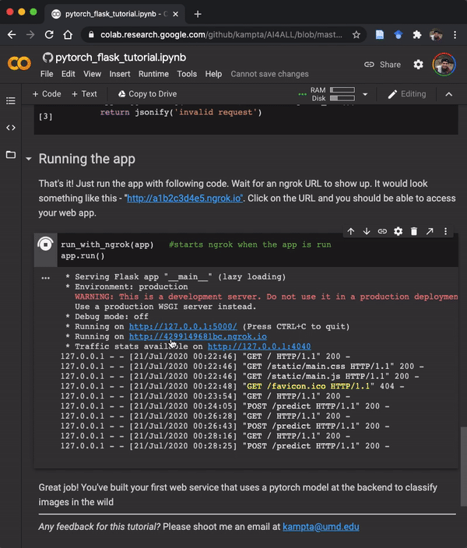Move cell up with arrow icon

(x=350, y=231)
